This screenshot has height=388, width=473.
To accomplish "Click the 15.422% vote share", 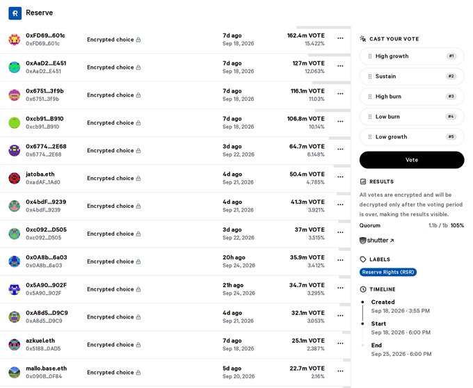I will [314, 43].
